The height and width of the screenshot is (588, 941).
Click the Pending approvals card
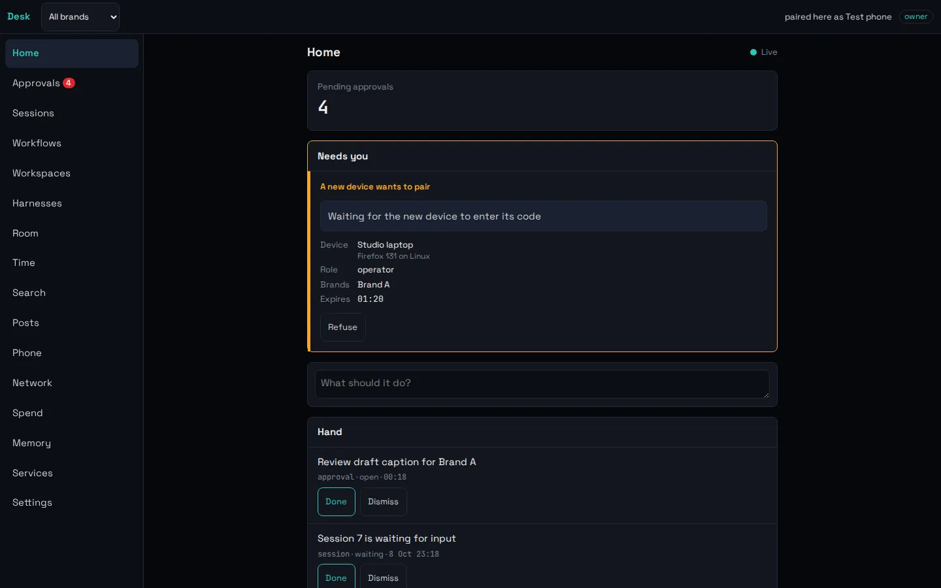pyautogui.click(x=542, y=101)
